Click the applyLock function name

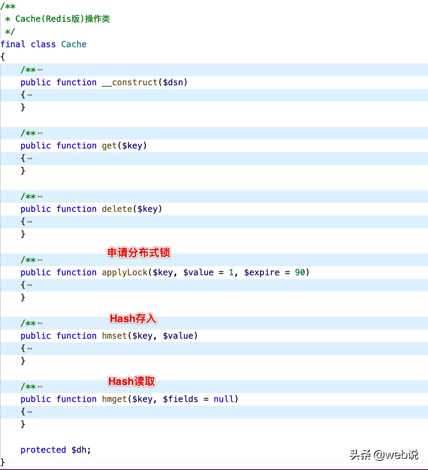coord(124,272)
